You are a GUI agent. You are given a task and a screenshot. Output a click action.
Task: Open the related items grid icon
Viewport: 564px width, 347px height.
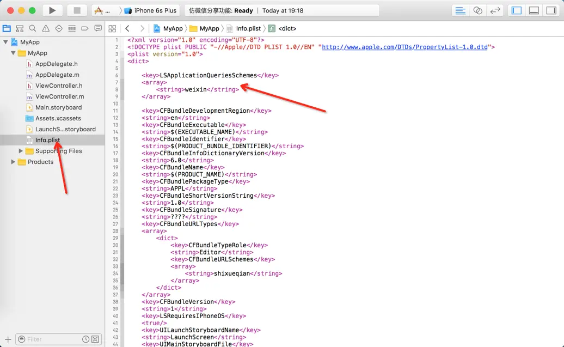tap(112, 28)
